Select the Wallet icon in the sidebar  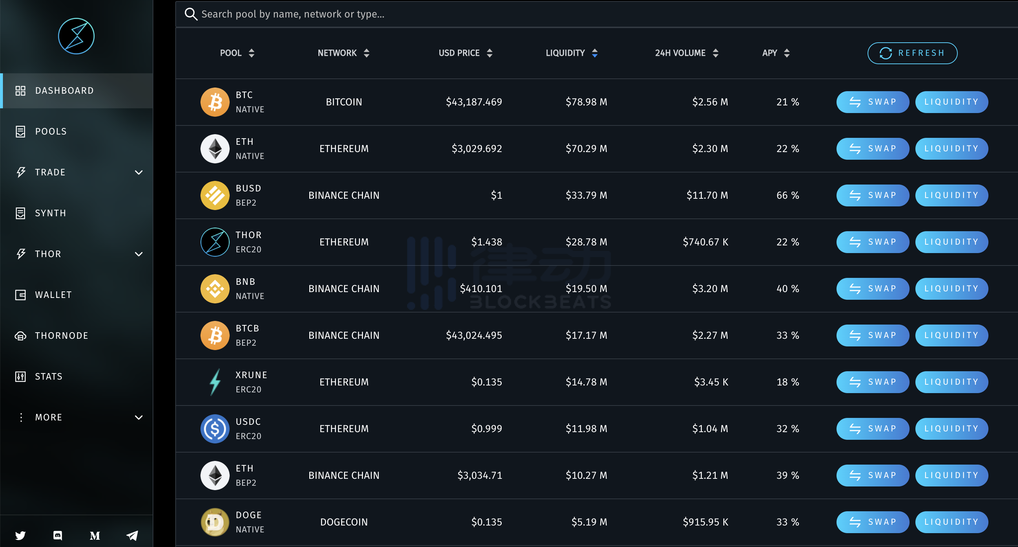pos(20,294)
